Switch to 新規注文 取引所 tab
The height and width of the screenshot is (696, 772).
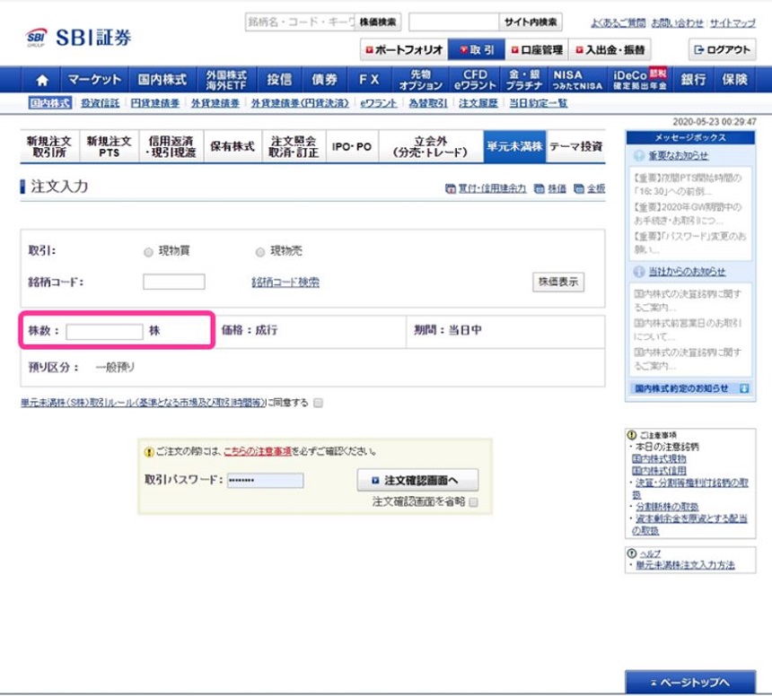(x=49, y=146)
